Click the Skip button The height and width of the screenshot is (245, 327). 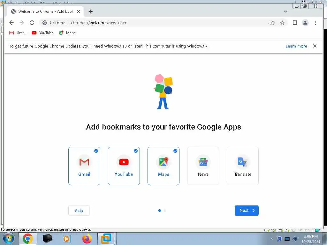pos(79,211)
